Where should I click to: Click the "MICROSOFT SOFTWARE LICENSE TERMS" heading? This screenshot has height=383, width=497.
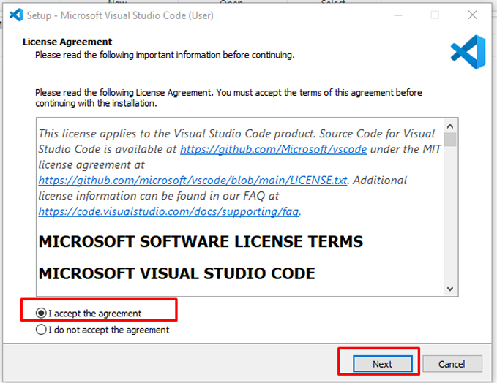click(201, 242)
